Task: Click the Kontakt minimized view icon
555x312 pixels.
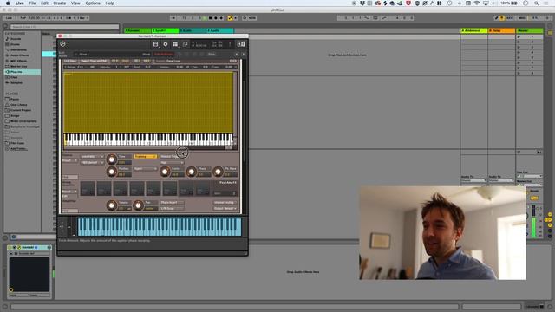Action: click(185, 44)
